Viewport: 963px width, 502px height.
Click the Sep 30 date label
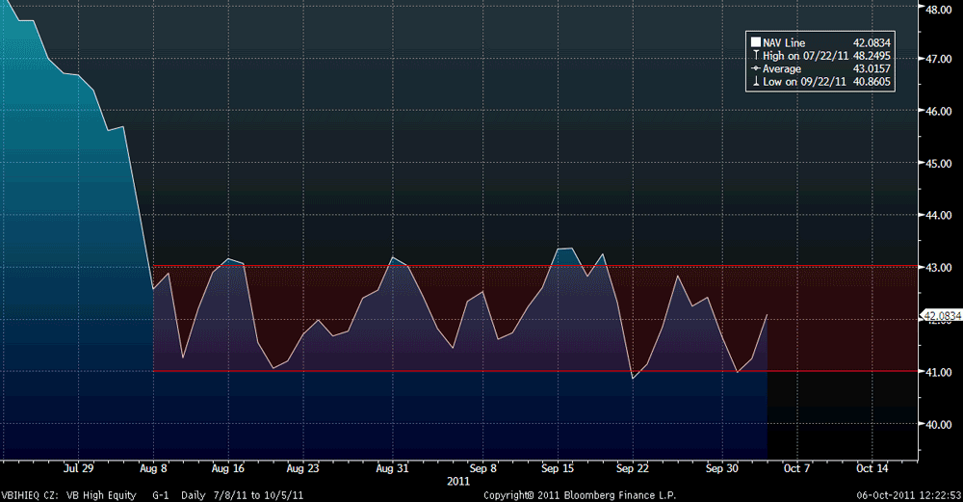pos(722,468)
